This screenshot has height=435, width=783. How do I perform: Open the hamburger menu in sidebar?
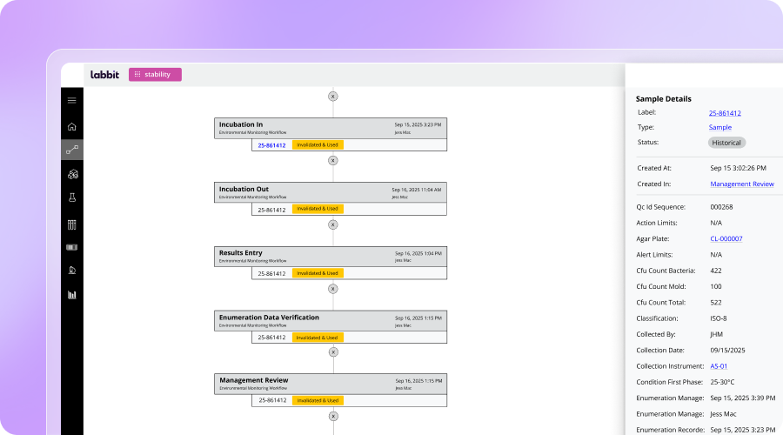point(72,100)
